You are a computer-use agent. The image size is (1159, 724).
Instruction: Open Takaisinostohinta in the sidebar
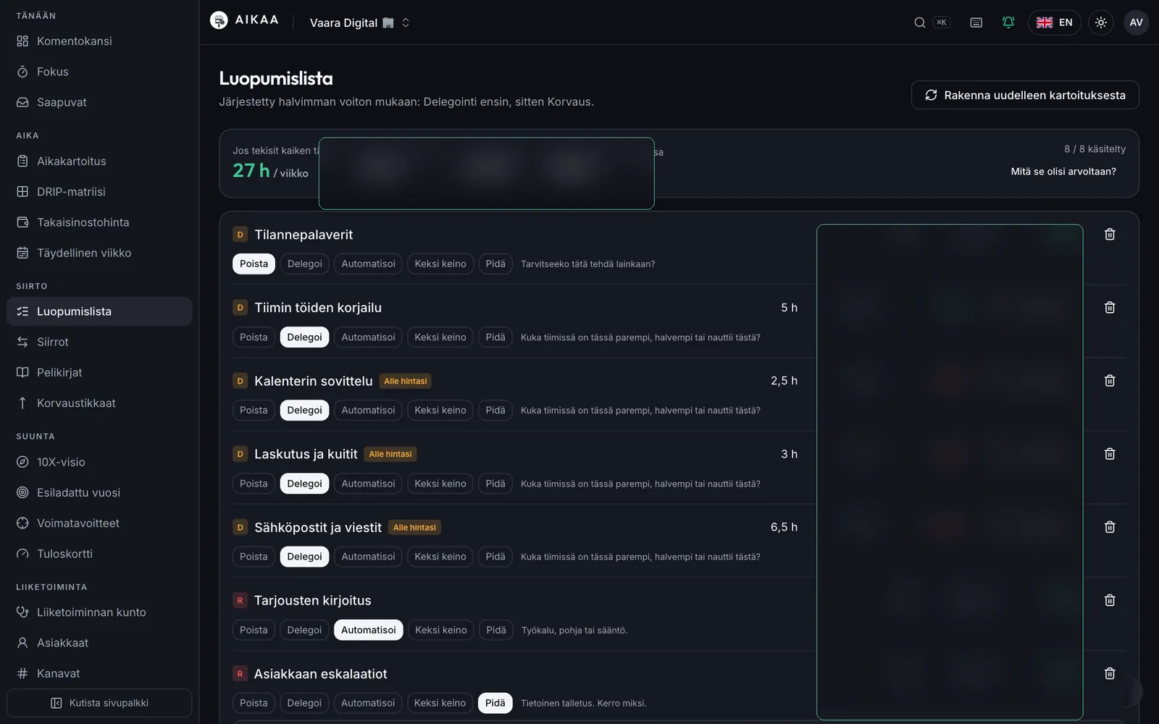[x=99, y=222]
